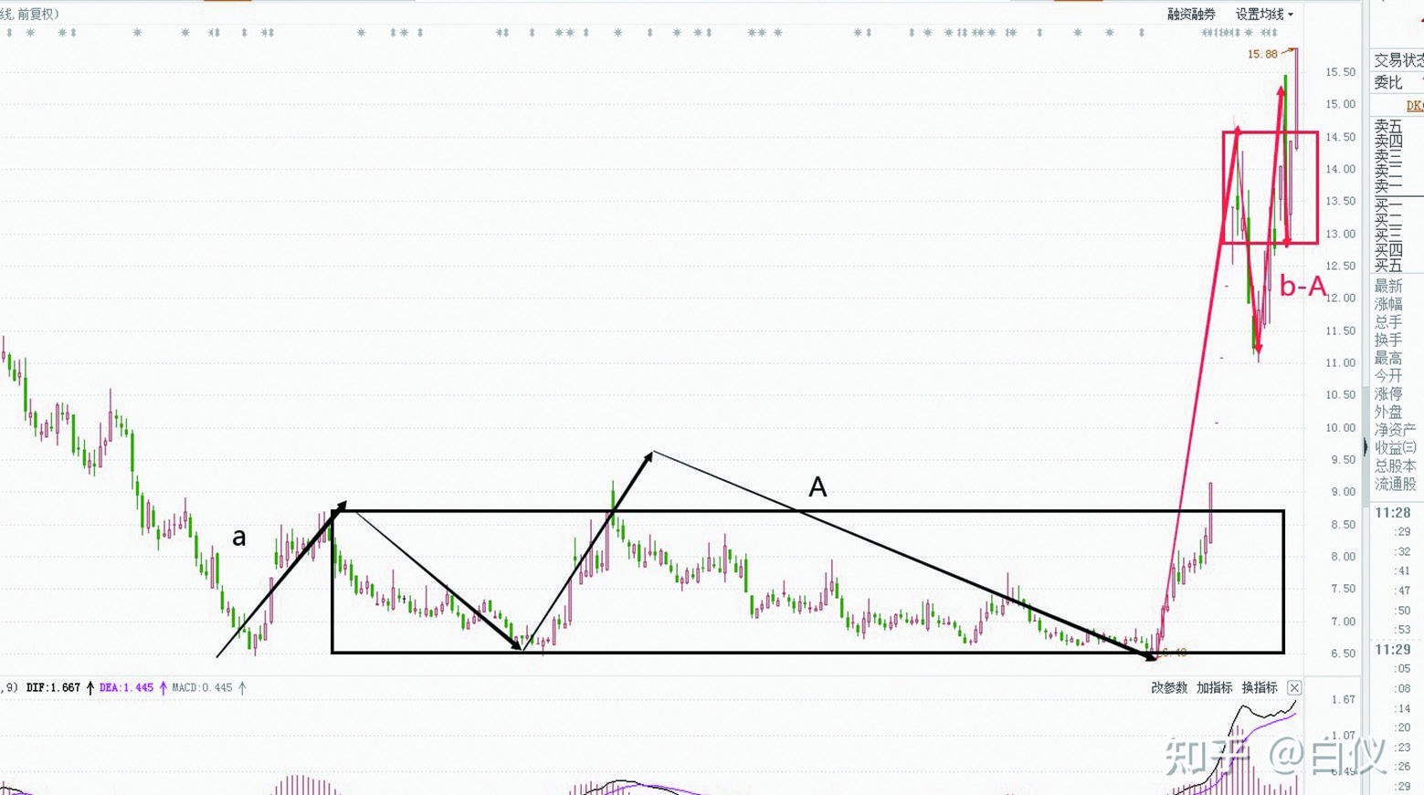Click the MACD value up-arrow indicator

click(x=242, y=687)
